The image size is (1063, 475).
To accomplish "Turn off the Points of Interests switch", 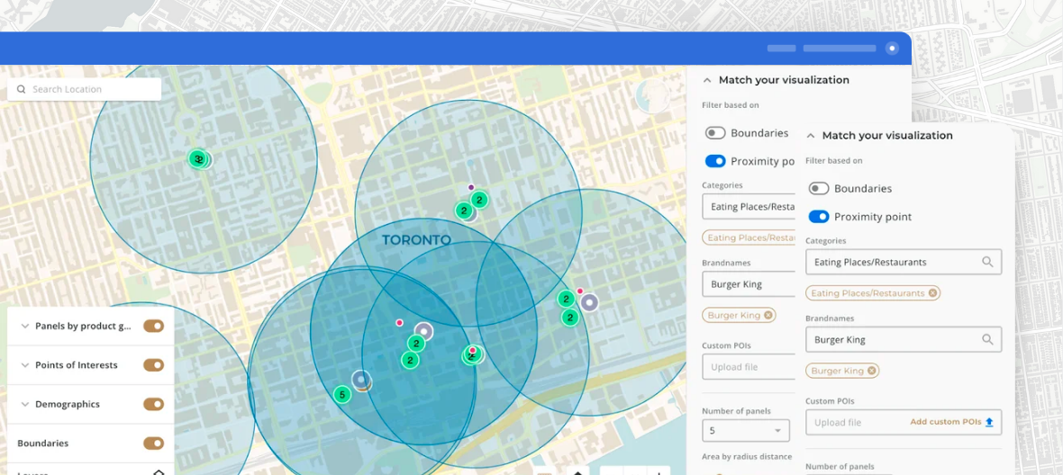I will (x=153, y=365).
